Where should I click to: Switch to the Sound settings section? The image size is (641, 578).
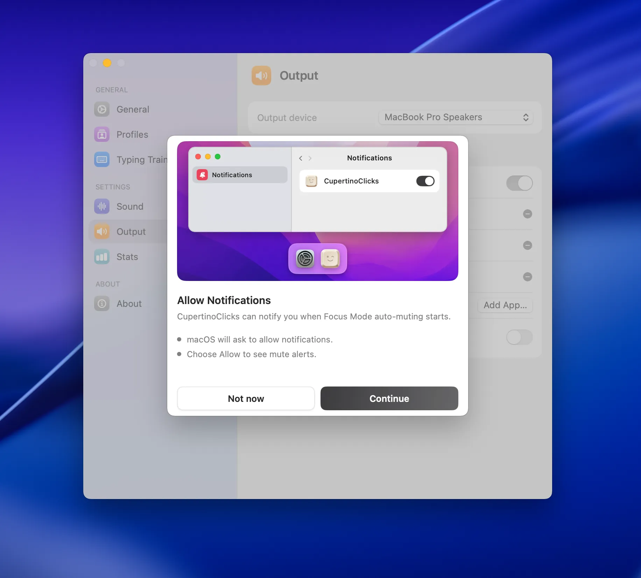(128, 207)
